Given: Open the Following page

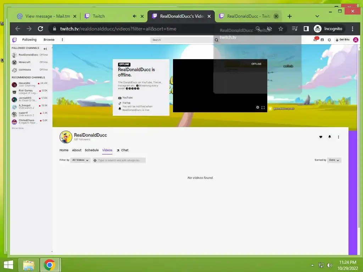Looking at the screenshot, I should coord(29,40).
